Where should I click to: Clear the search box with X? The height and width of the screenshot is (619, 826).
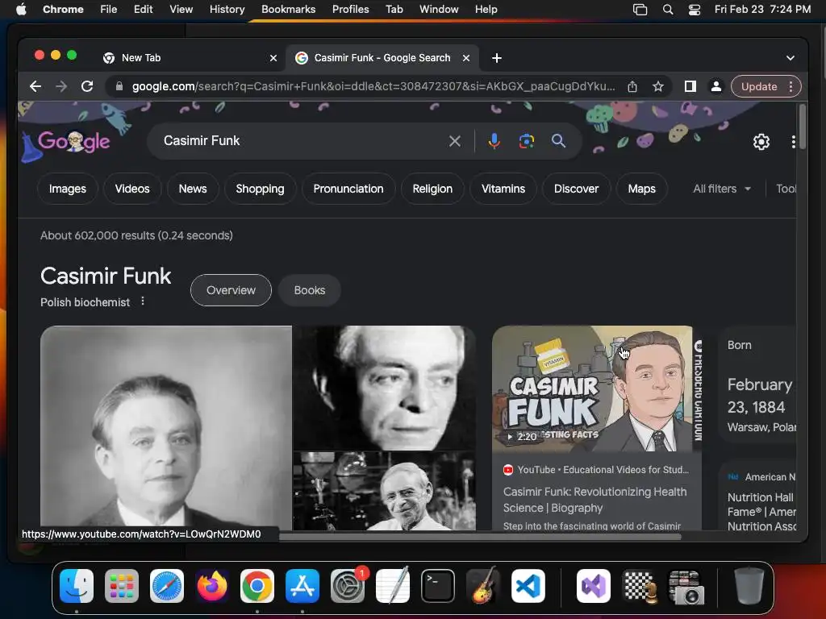[x=455, y=140]
